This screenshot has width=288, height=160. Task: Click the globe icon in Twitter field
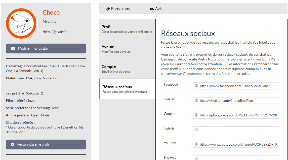(196, 101)
